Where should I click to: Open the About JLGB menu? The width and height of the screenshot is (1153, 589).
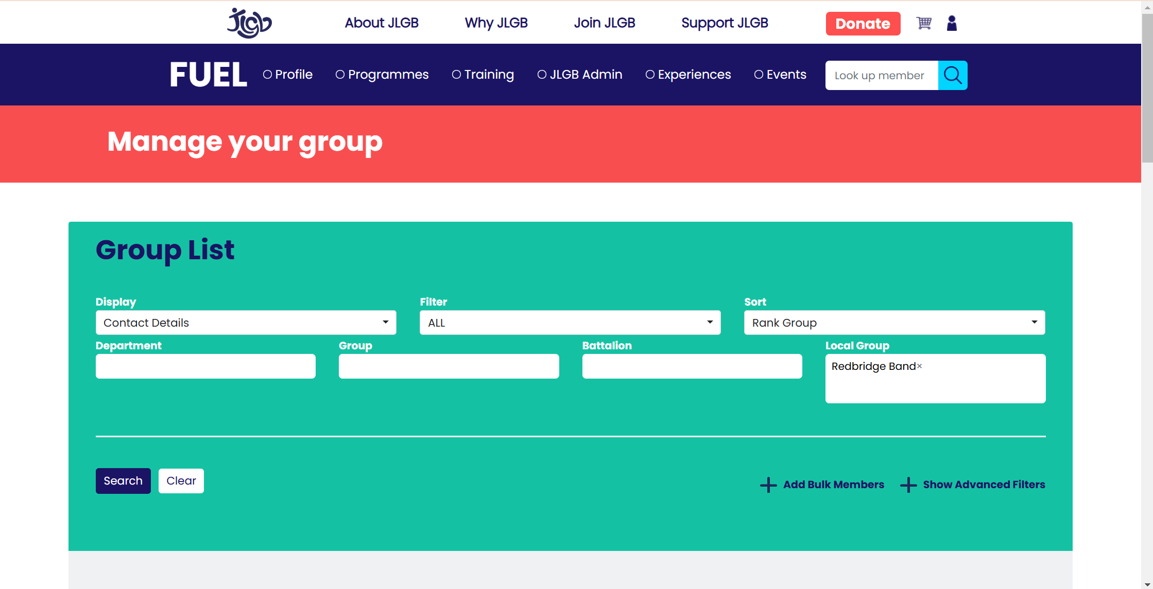(x=382, y=23)
